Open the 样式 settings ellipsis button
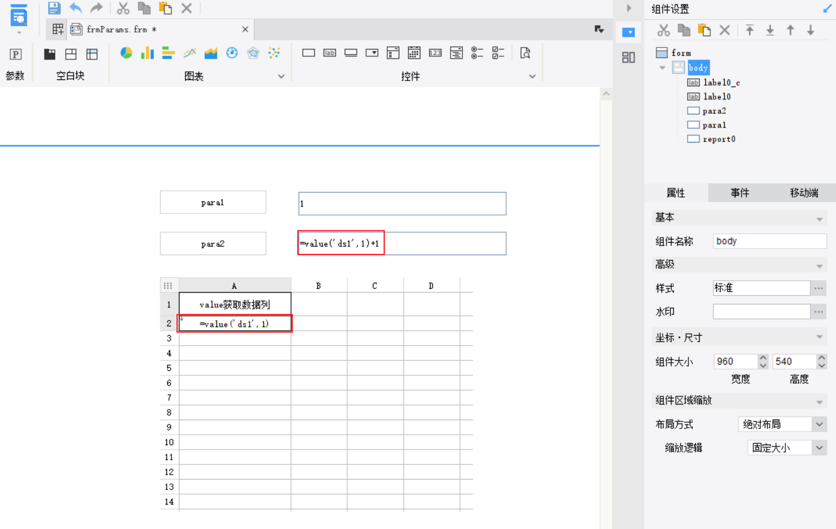Viewport: 836px width, 529px height. 819,288
